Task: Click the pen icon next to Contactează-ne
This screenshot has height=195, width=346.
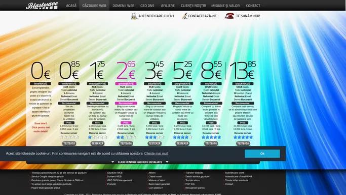Action: (x=185, y=16)
